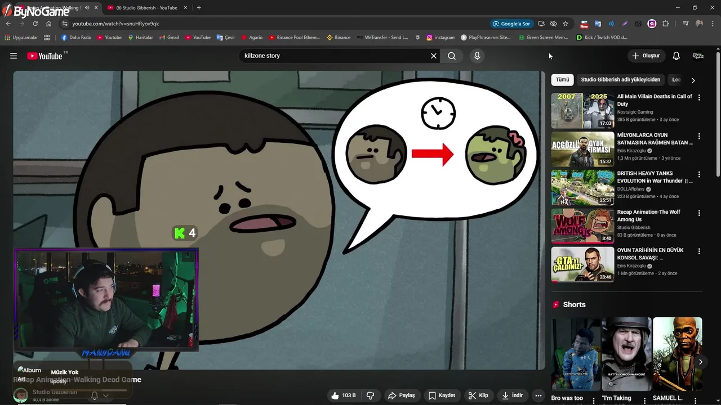Save the video with Kaydet
Screen dimensions: 721x405
[442, 395]
